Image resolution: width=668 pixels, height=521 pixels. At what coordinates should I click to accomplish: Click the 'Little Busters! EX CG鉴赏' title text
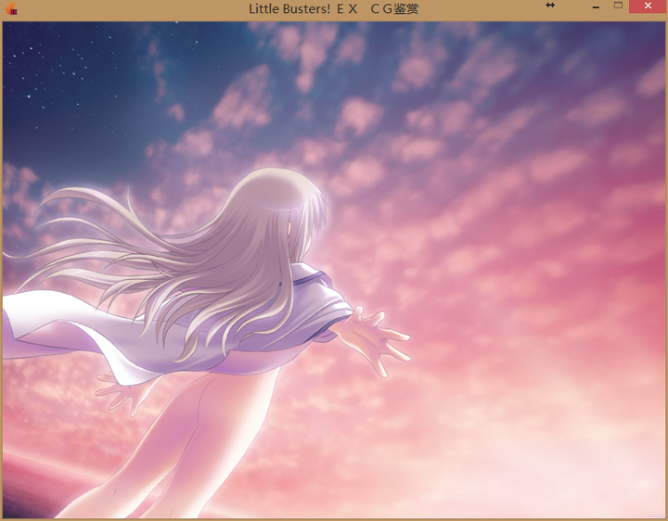(334, 8)
